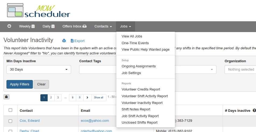
Task: Go to page 2 of results
Action: click(x=51, y=98)
